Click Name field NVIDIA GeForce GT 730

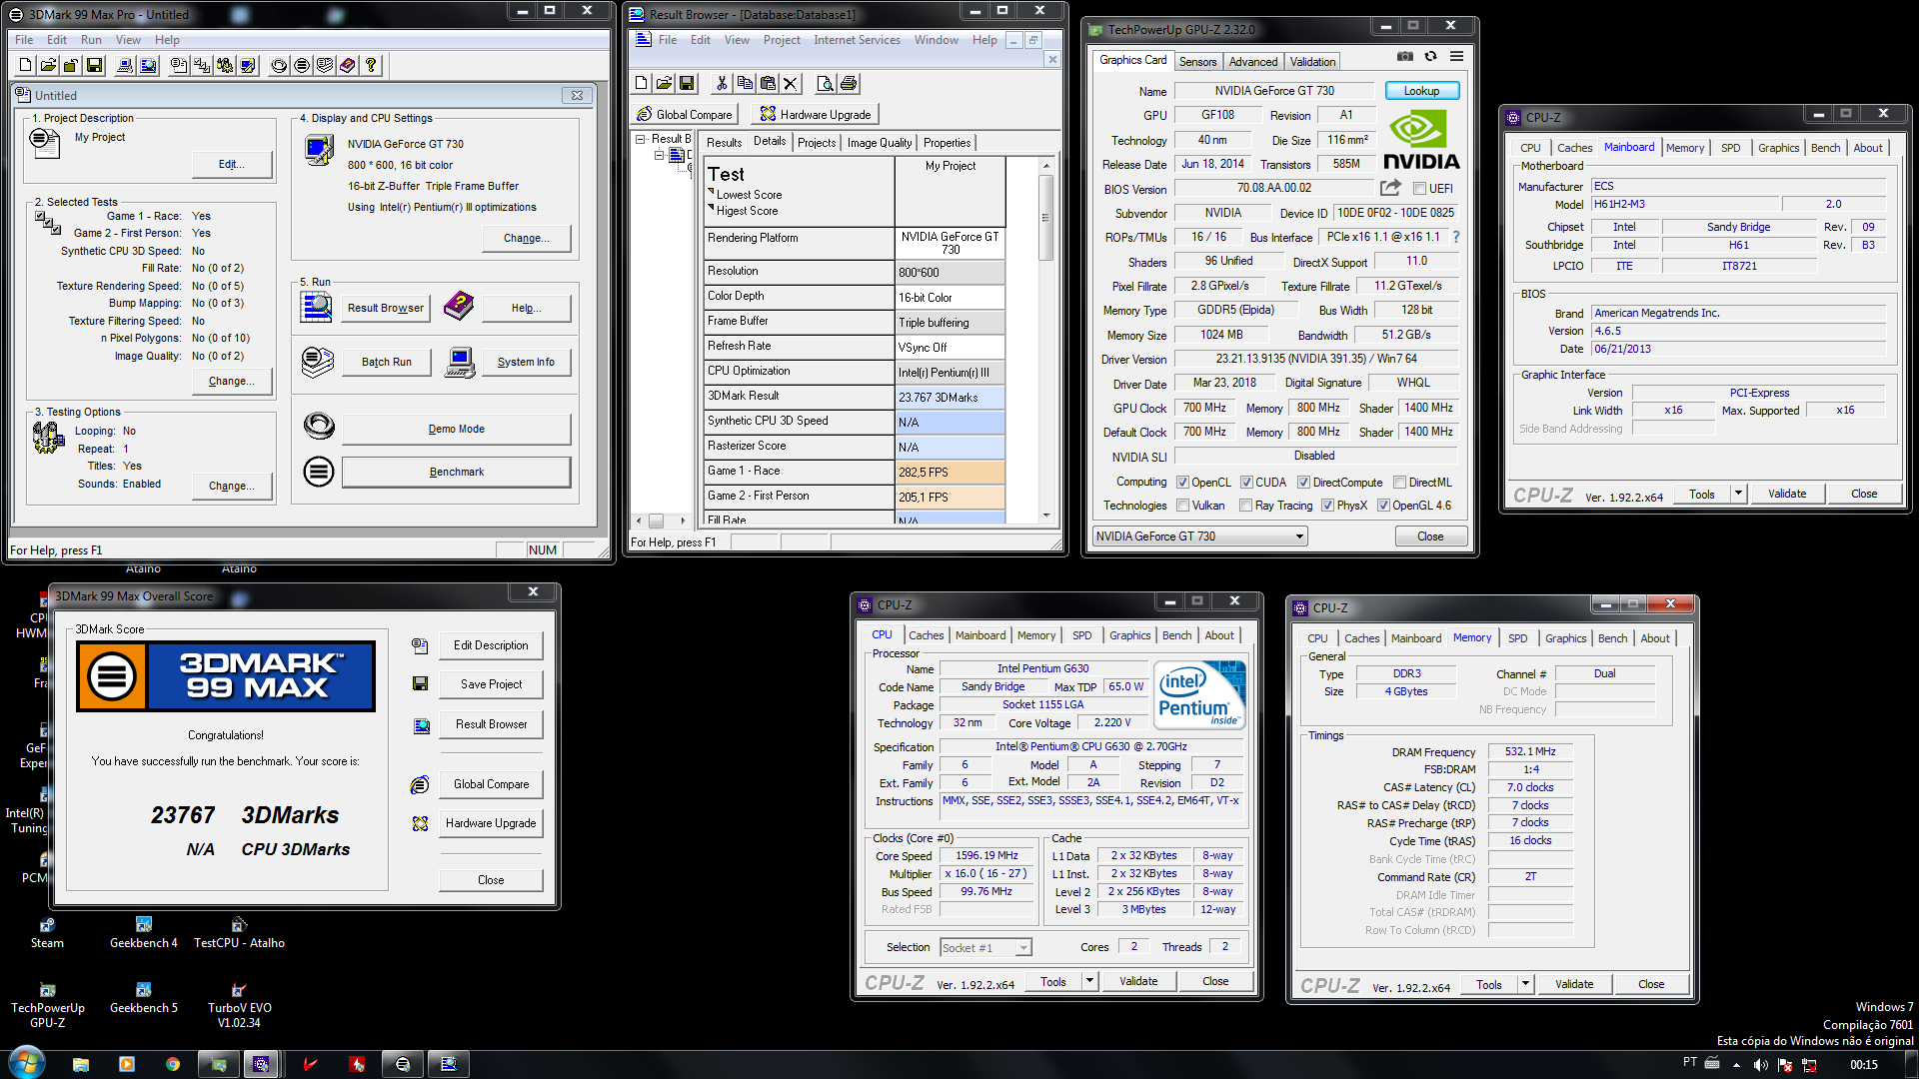1274,91
